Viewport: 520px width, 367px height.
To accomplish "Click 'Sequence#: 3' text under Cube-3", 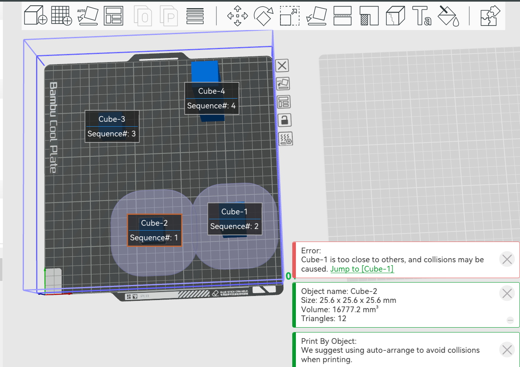I will point(111,134).
